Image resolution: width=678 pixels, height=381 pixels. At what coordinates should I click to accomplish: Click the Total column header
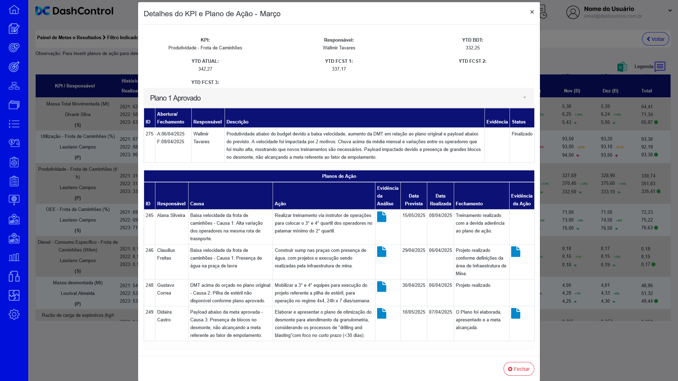tap(647, 91)
